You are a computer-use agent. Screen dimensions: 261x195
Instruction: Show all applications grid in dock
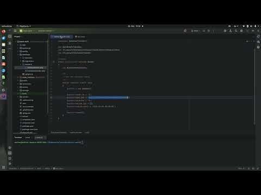pos(3,167)
